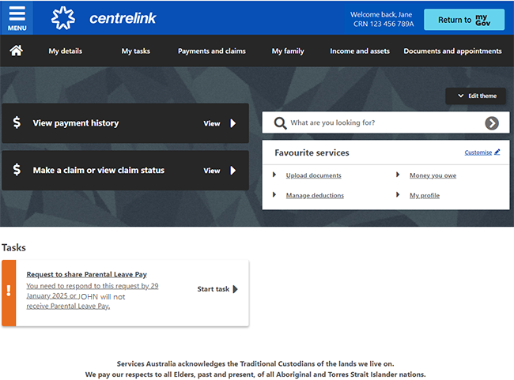This screenshot has width=514, height=380.
Task: Click the triangle bullet before My profile
Action: pos(398,194)
